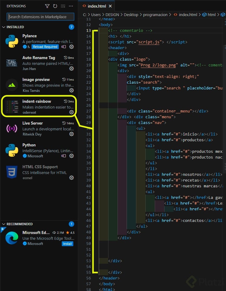
Task: Click programacion in the breadcrumb
Action: 155,15
